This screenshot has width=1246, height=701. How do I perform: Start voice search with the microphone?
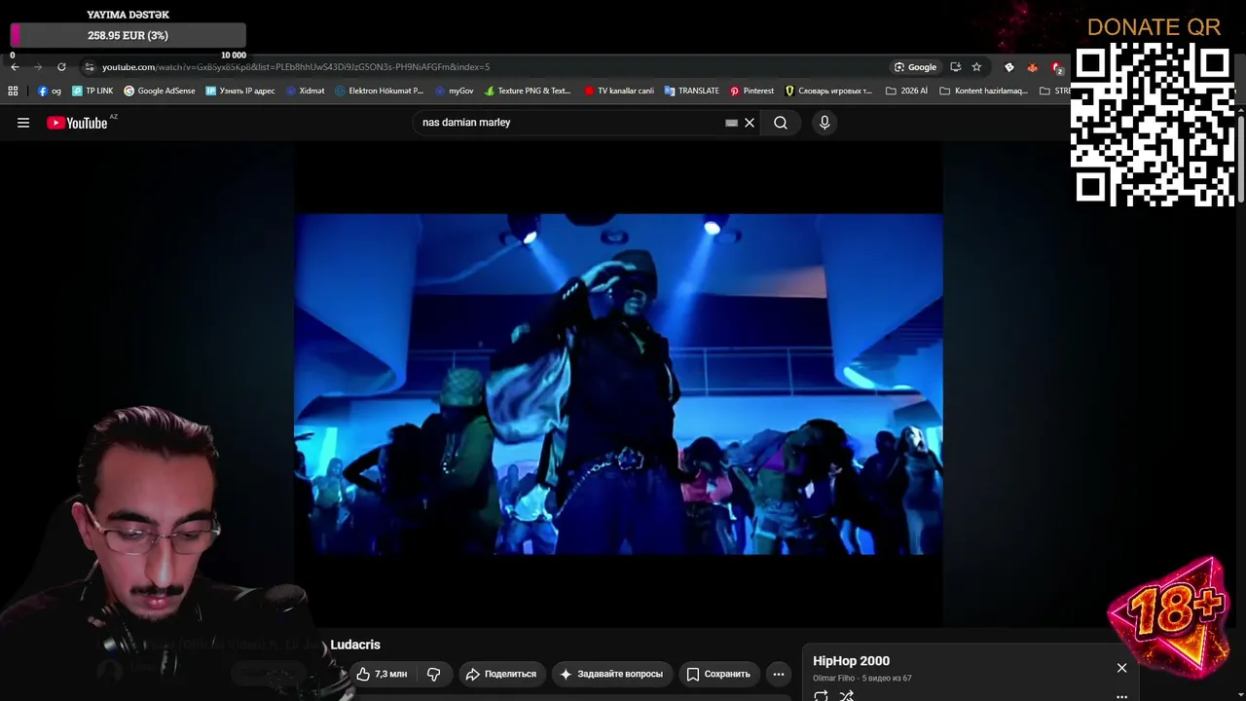(x=825, y=123)
